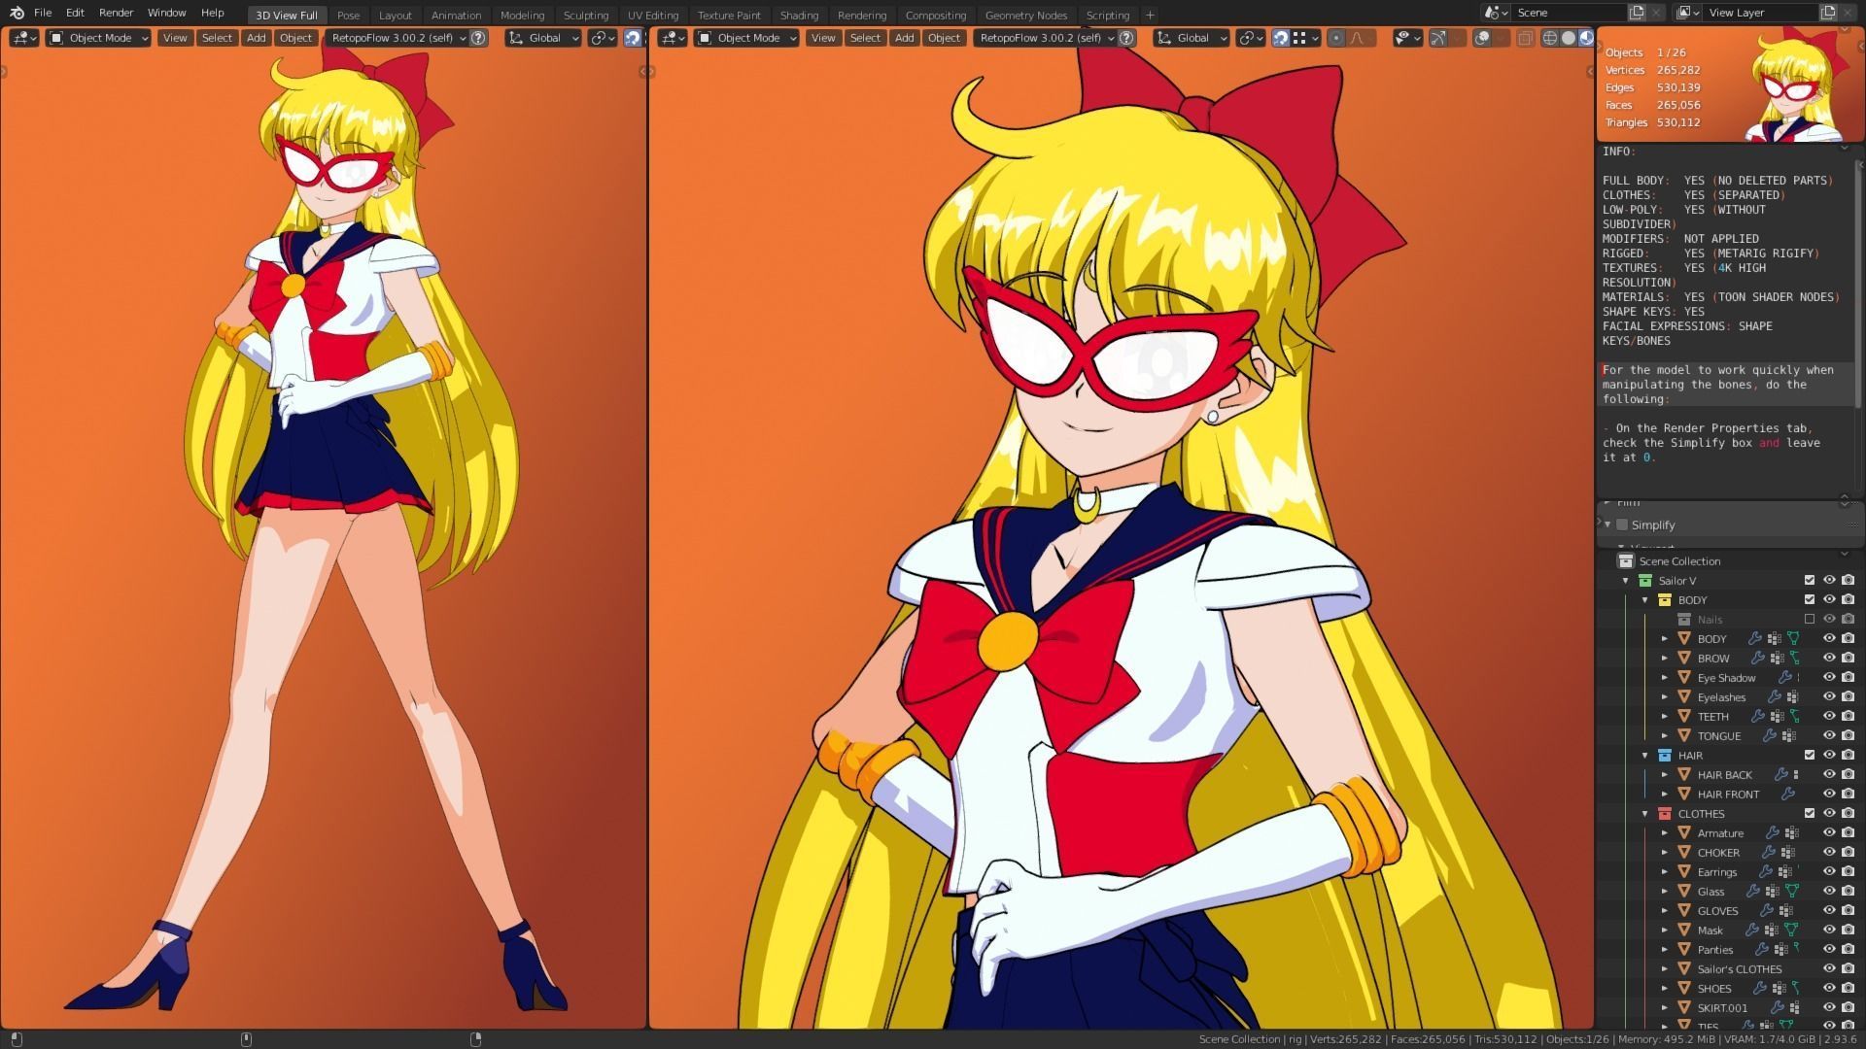Screen dimensions: 1866x1049
Task: Collapse the Sailor V collection
Action: [1625, 581]
